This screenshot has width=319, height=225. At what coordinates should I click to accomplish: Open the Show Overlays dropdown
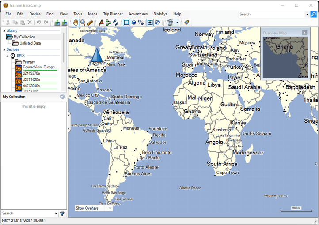94,208
